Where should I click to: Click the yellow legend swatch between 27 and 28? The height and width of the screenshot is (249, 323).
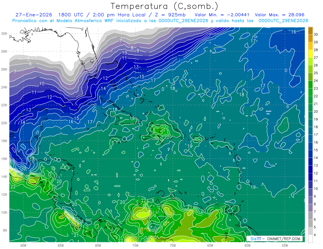coord(310,54)
